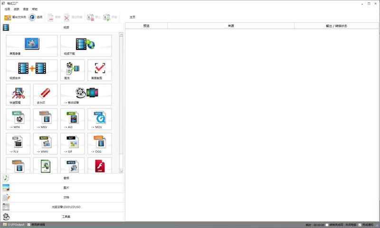Expand the Utilities (工具集) category
Viewport: 380px width, 228px height.
(x=63, y=217)
